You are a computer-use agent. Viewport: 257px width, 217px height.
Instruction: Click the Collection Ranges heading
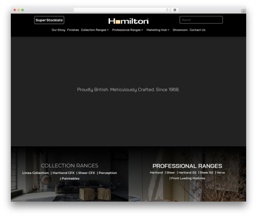69,166
